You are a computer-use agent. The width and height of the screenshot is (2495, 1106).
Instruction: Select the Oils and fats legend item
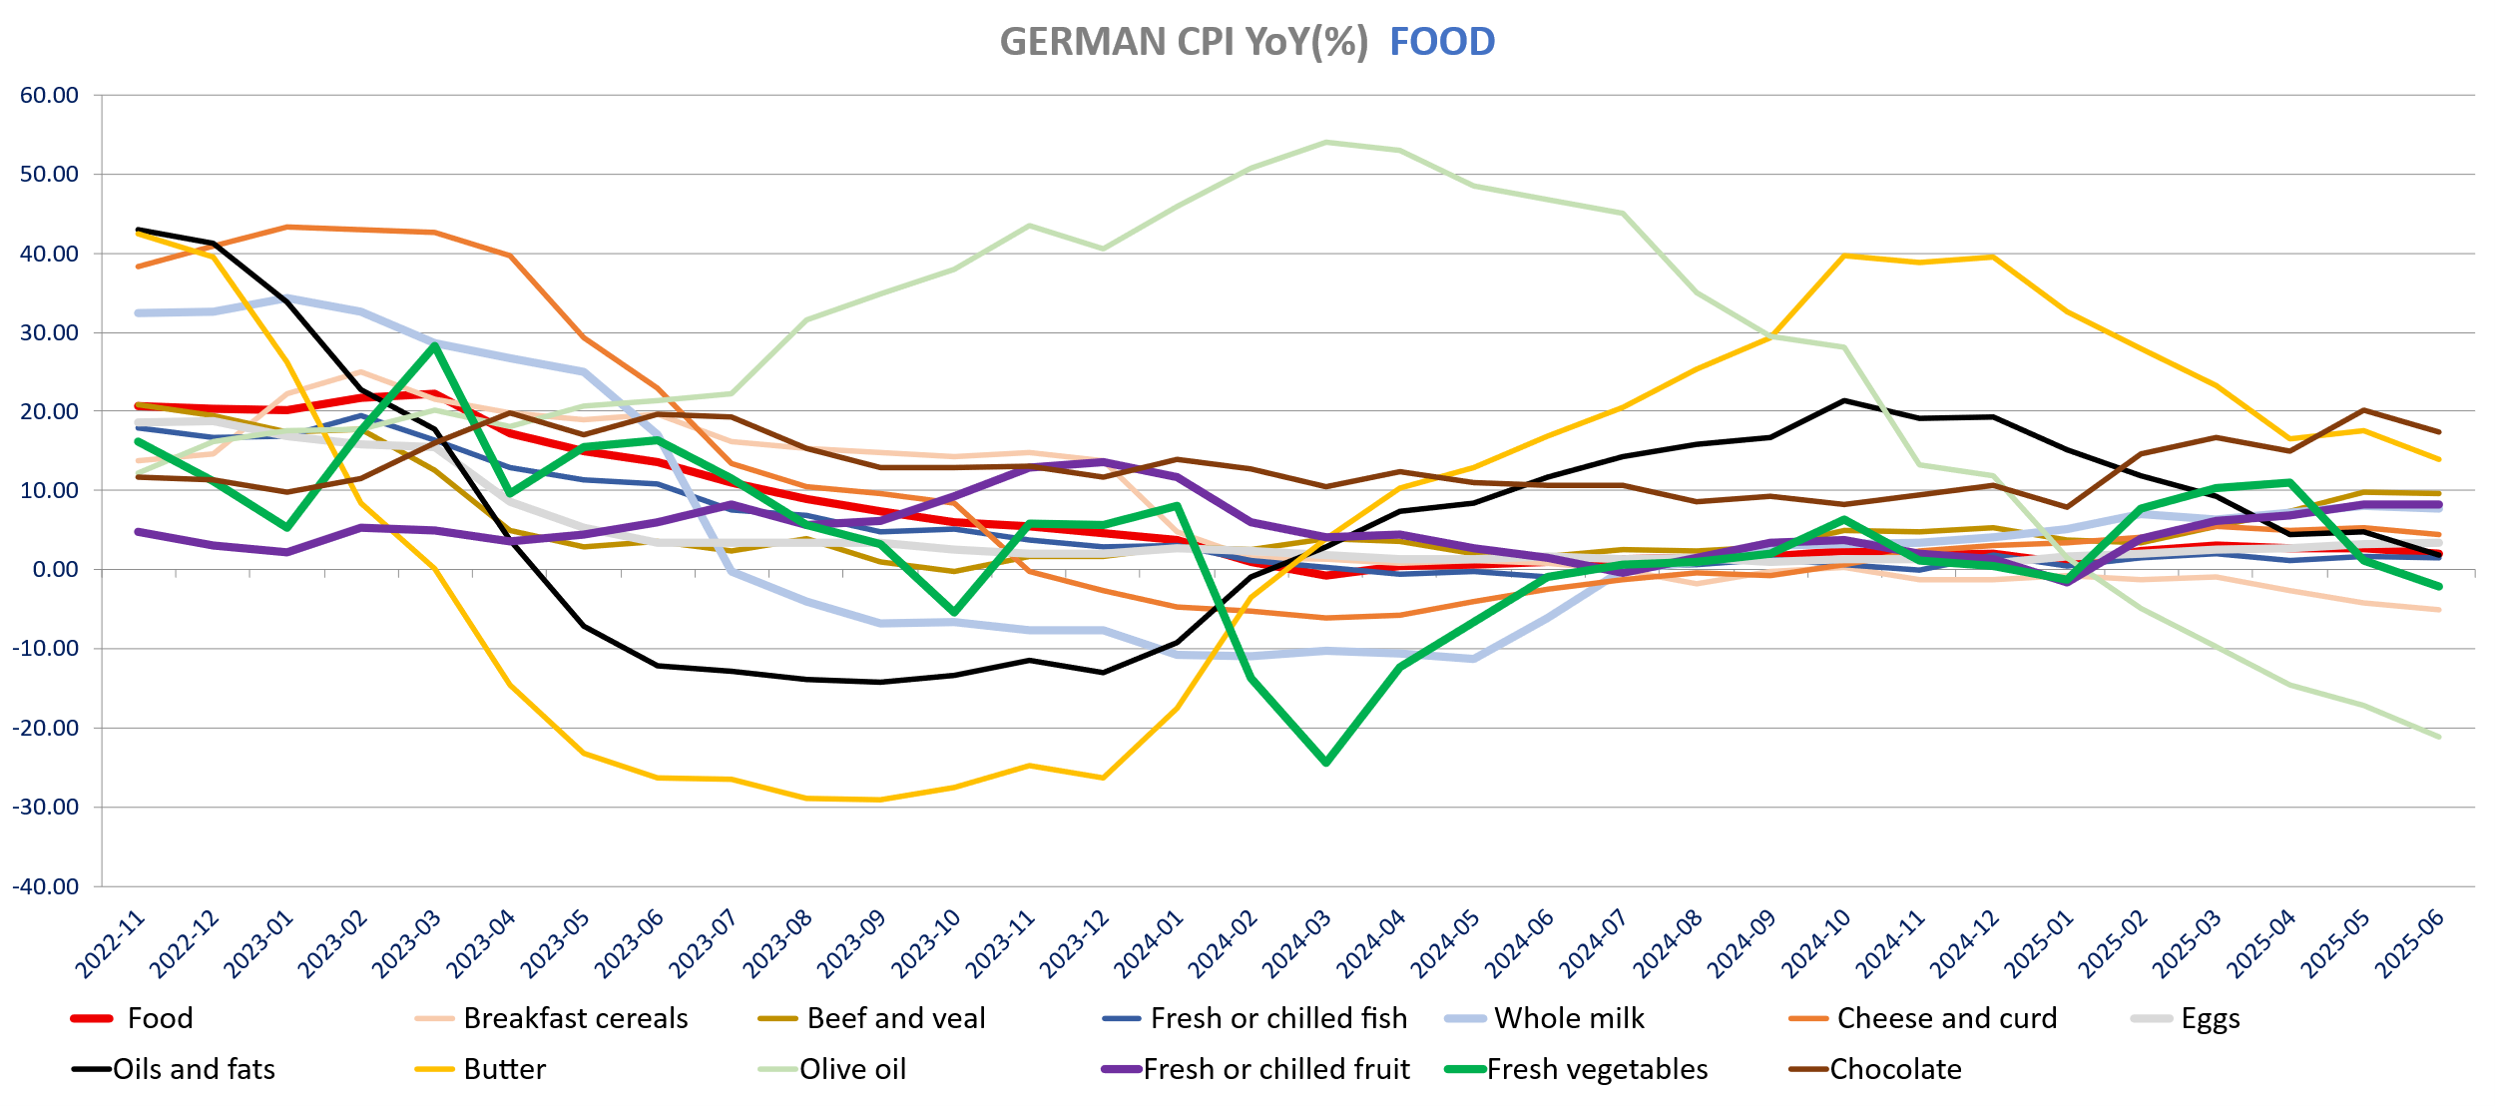[194, 1069]
